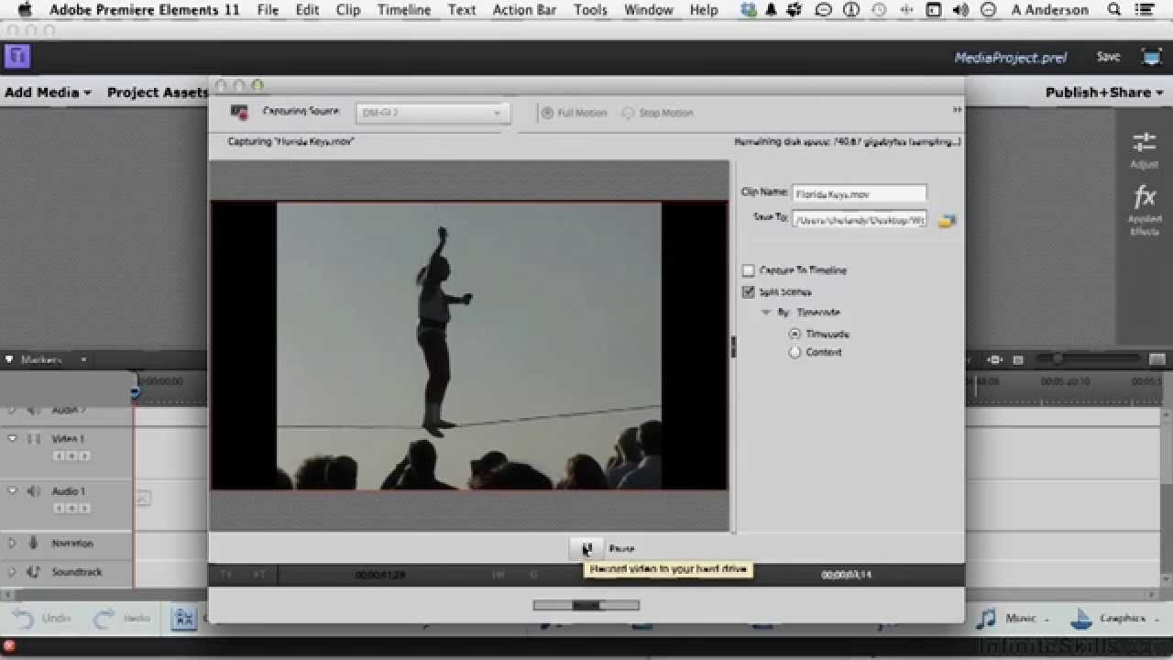Open the Project Assets panel
The width and height of the screenshot is (1173, 660).
pyautogui.click(x=158, y=93)
